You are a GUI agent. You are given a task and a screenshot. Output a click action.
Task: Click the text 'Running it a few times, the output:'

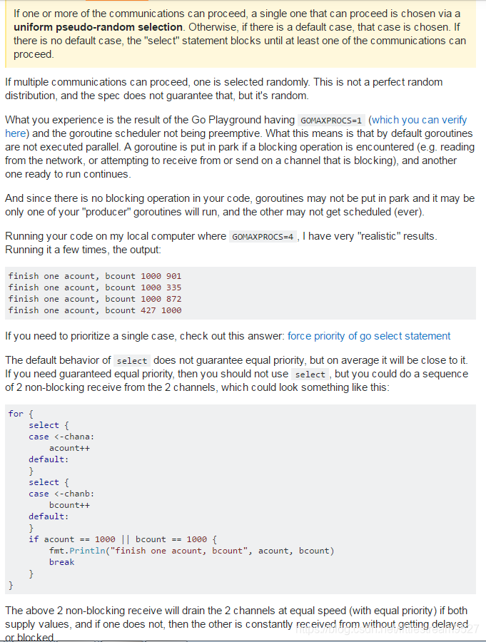coord(83,250)
